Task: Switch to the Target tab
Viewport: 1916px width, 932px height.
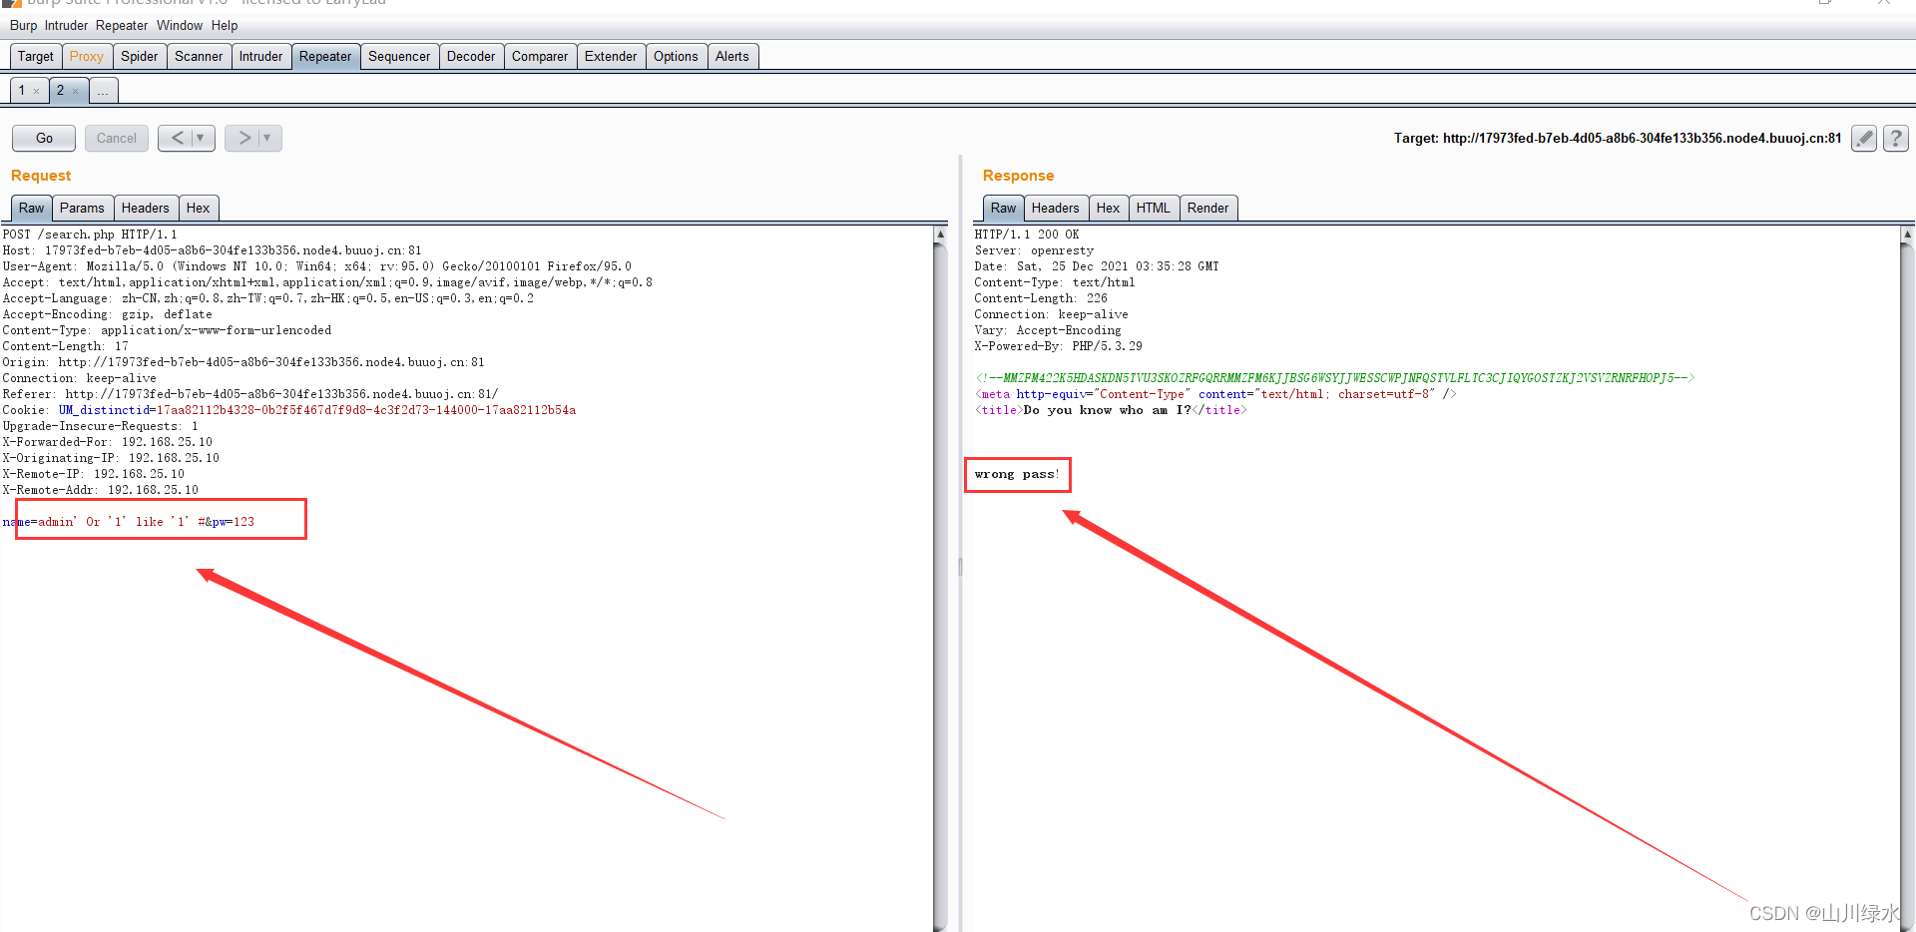Action: (36, 56)
